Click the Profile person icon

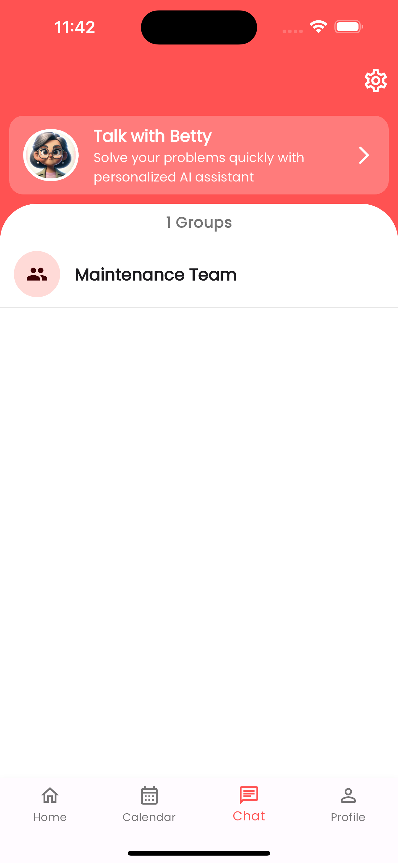[348, 795]
